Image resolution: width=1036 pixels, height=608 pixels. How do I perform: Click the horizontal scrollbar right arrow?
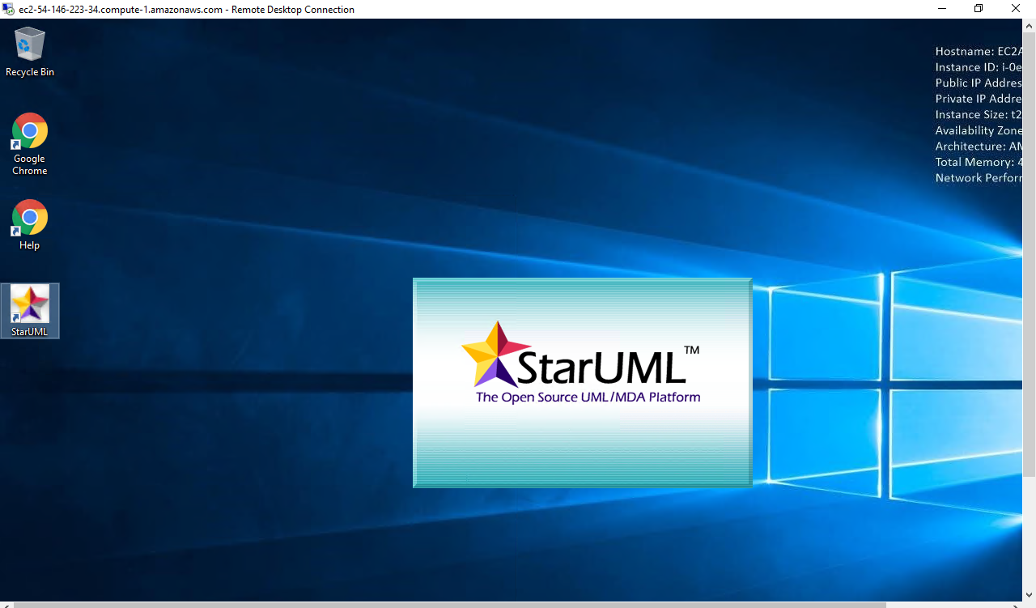(x=1017, y=604)
